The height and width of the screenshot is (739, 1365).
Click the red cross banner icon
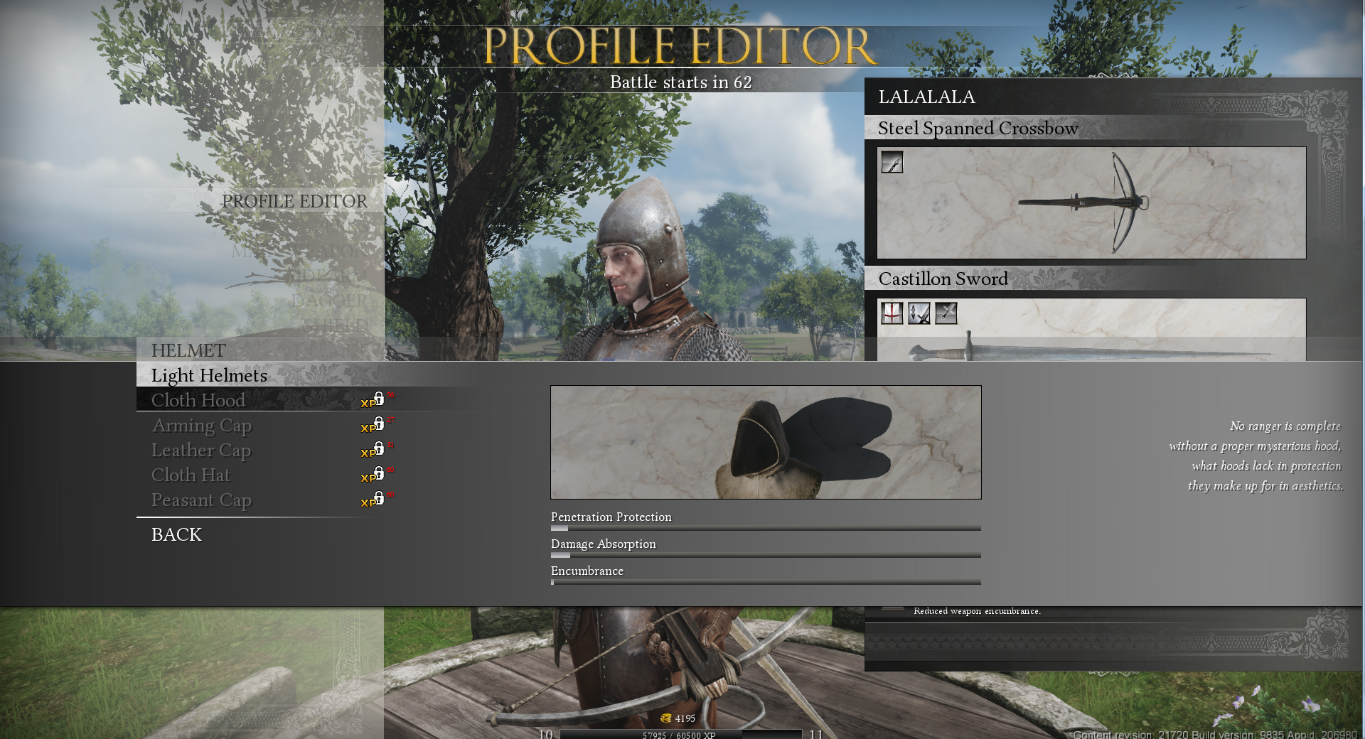pos(892,313)
